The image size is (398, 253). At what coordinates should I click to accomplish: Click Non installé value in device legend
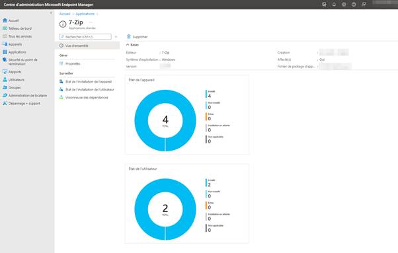point(210,107)
